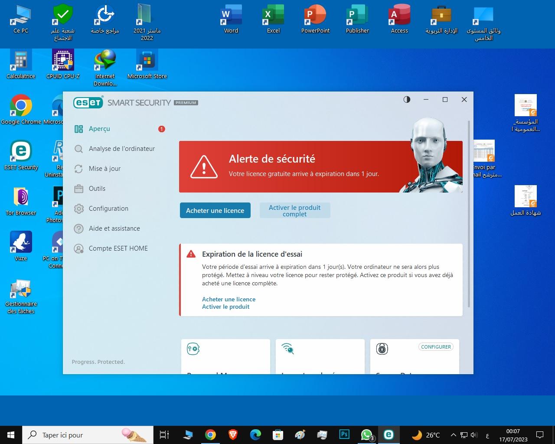Select the PowerPoint desktop shortcut
Screen dimensions: 555x444
[315, 20]
